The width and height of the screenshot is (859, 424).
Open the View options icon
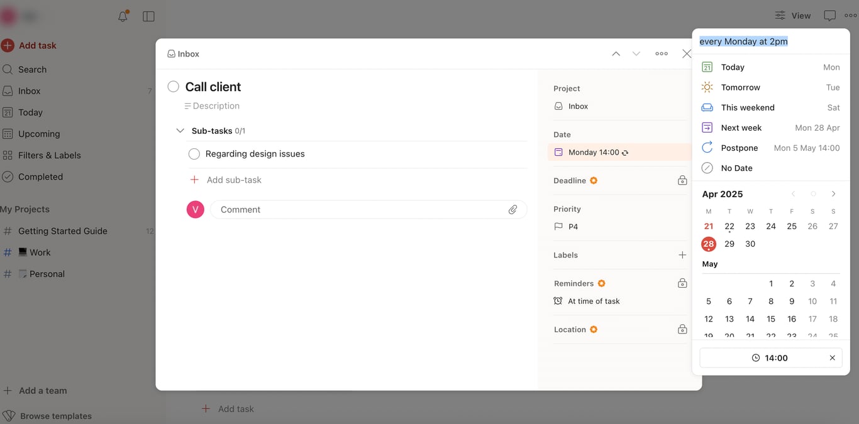[x=780, y=15]
